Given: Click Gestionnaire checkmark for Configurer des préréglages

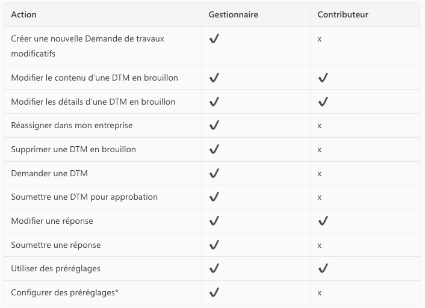Looking at the screenshot, I should click(214, 292).
